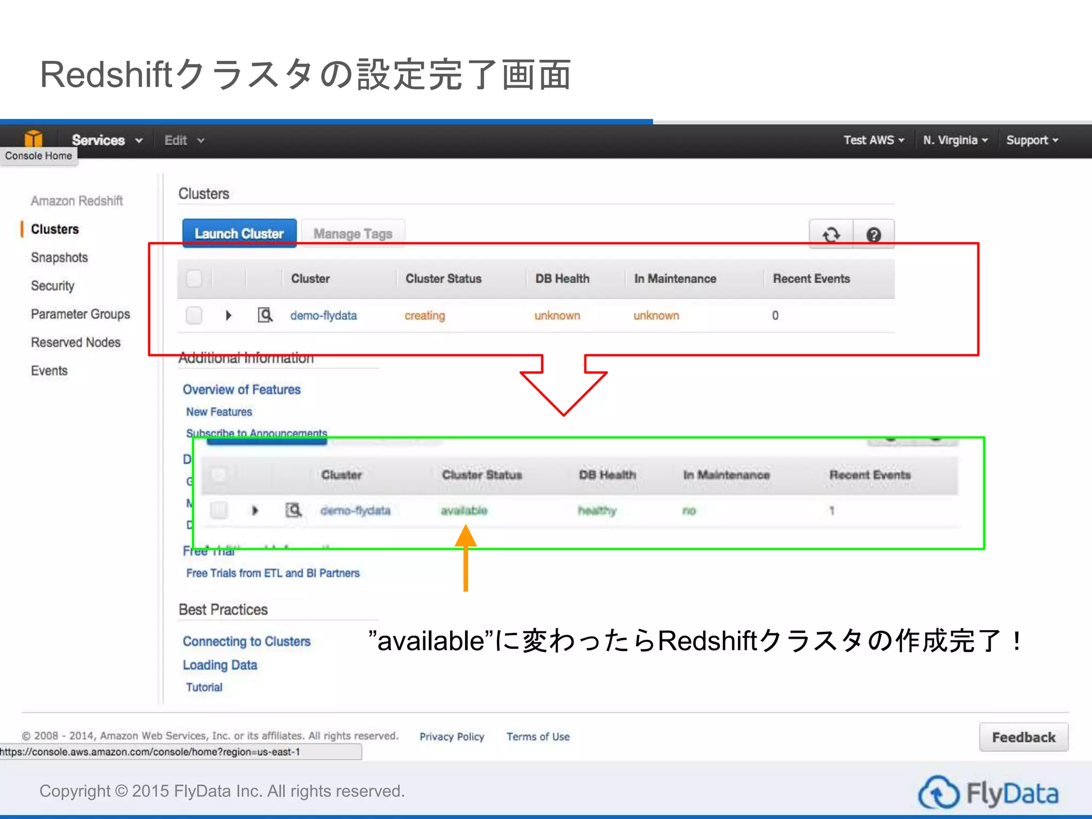The width and height of the screenshot is (1092, 819).
Task: Open the New Features link
Action: pos(219,412)
